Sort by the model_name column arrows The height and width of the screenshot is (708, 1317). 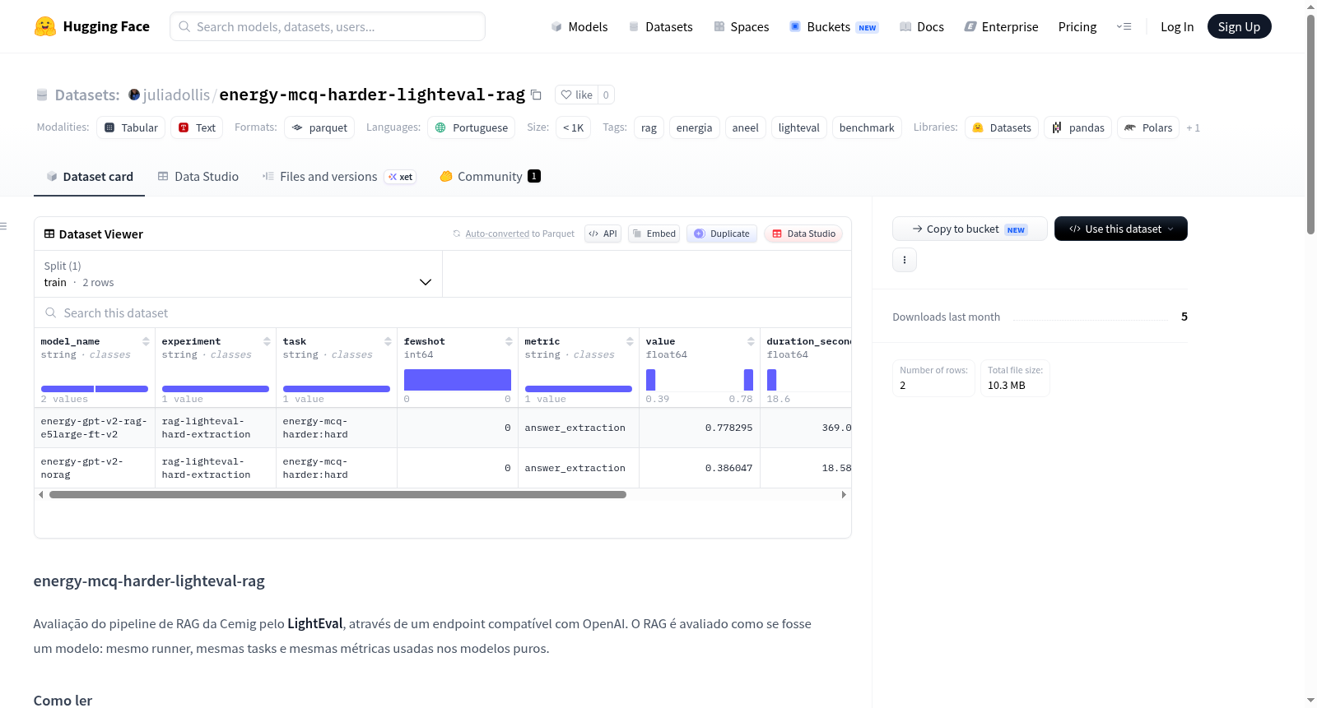(146, 341)
